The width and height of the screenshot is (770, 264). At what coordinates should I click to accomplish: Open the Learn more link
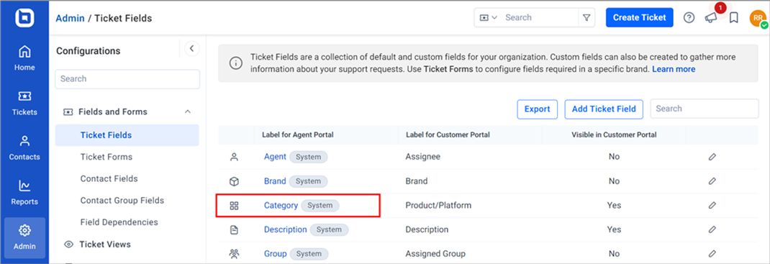pyautogui.click(x=674, y=69)
